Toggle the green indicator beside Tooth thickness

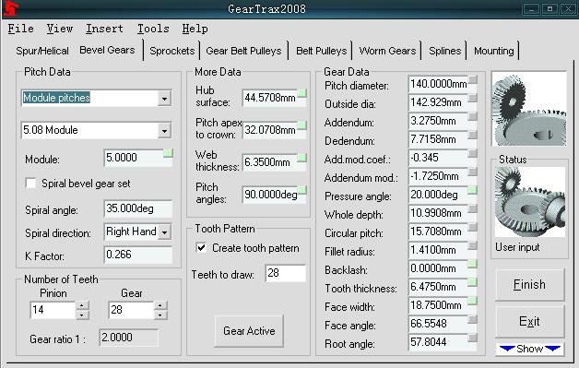473,282
